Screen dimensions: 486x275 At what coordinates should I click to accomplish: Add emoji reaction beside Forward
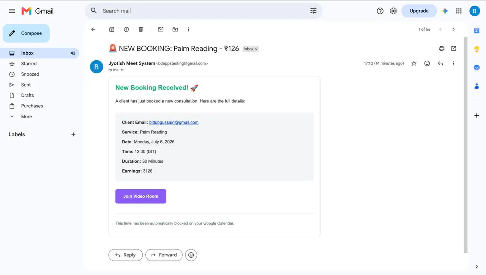click(x=191, y=255)
